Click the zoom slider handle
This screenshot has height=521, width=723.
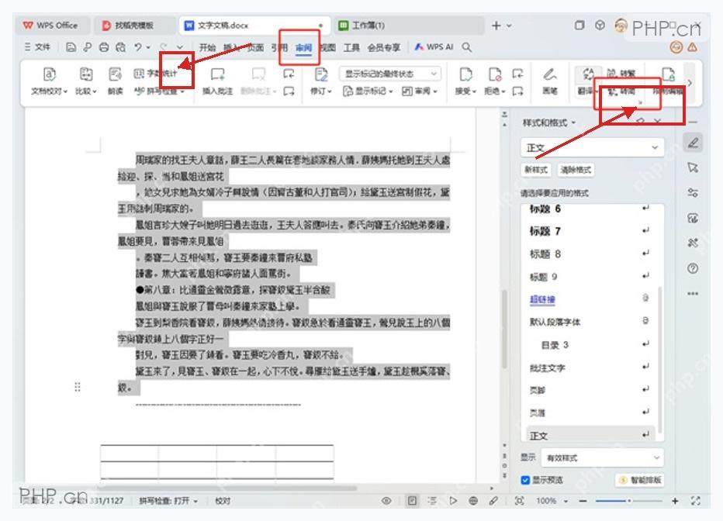[629, 501]
